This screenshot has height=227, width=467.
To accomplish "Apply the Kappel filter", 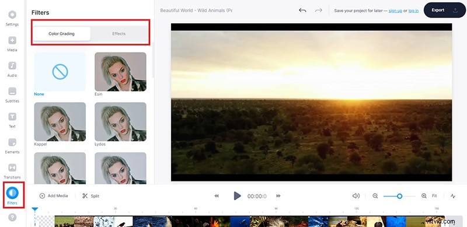I will click(x=60, y=122).
